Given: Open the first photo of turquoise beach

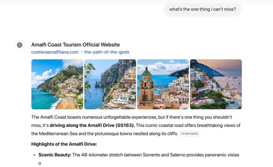Looking at the screenshot, I should [x=57, y=84].
